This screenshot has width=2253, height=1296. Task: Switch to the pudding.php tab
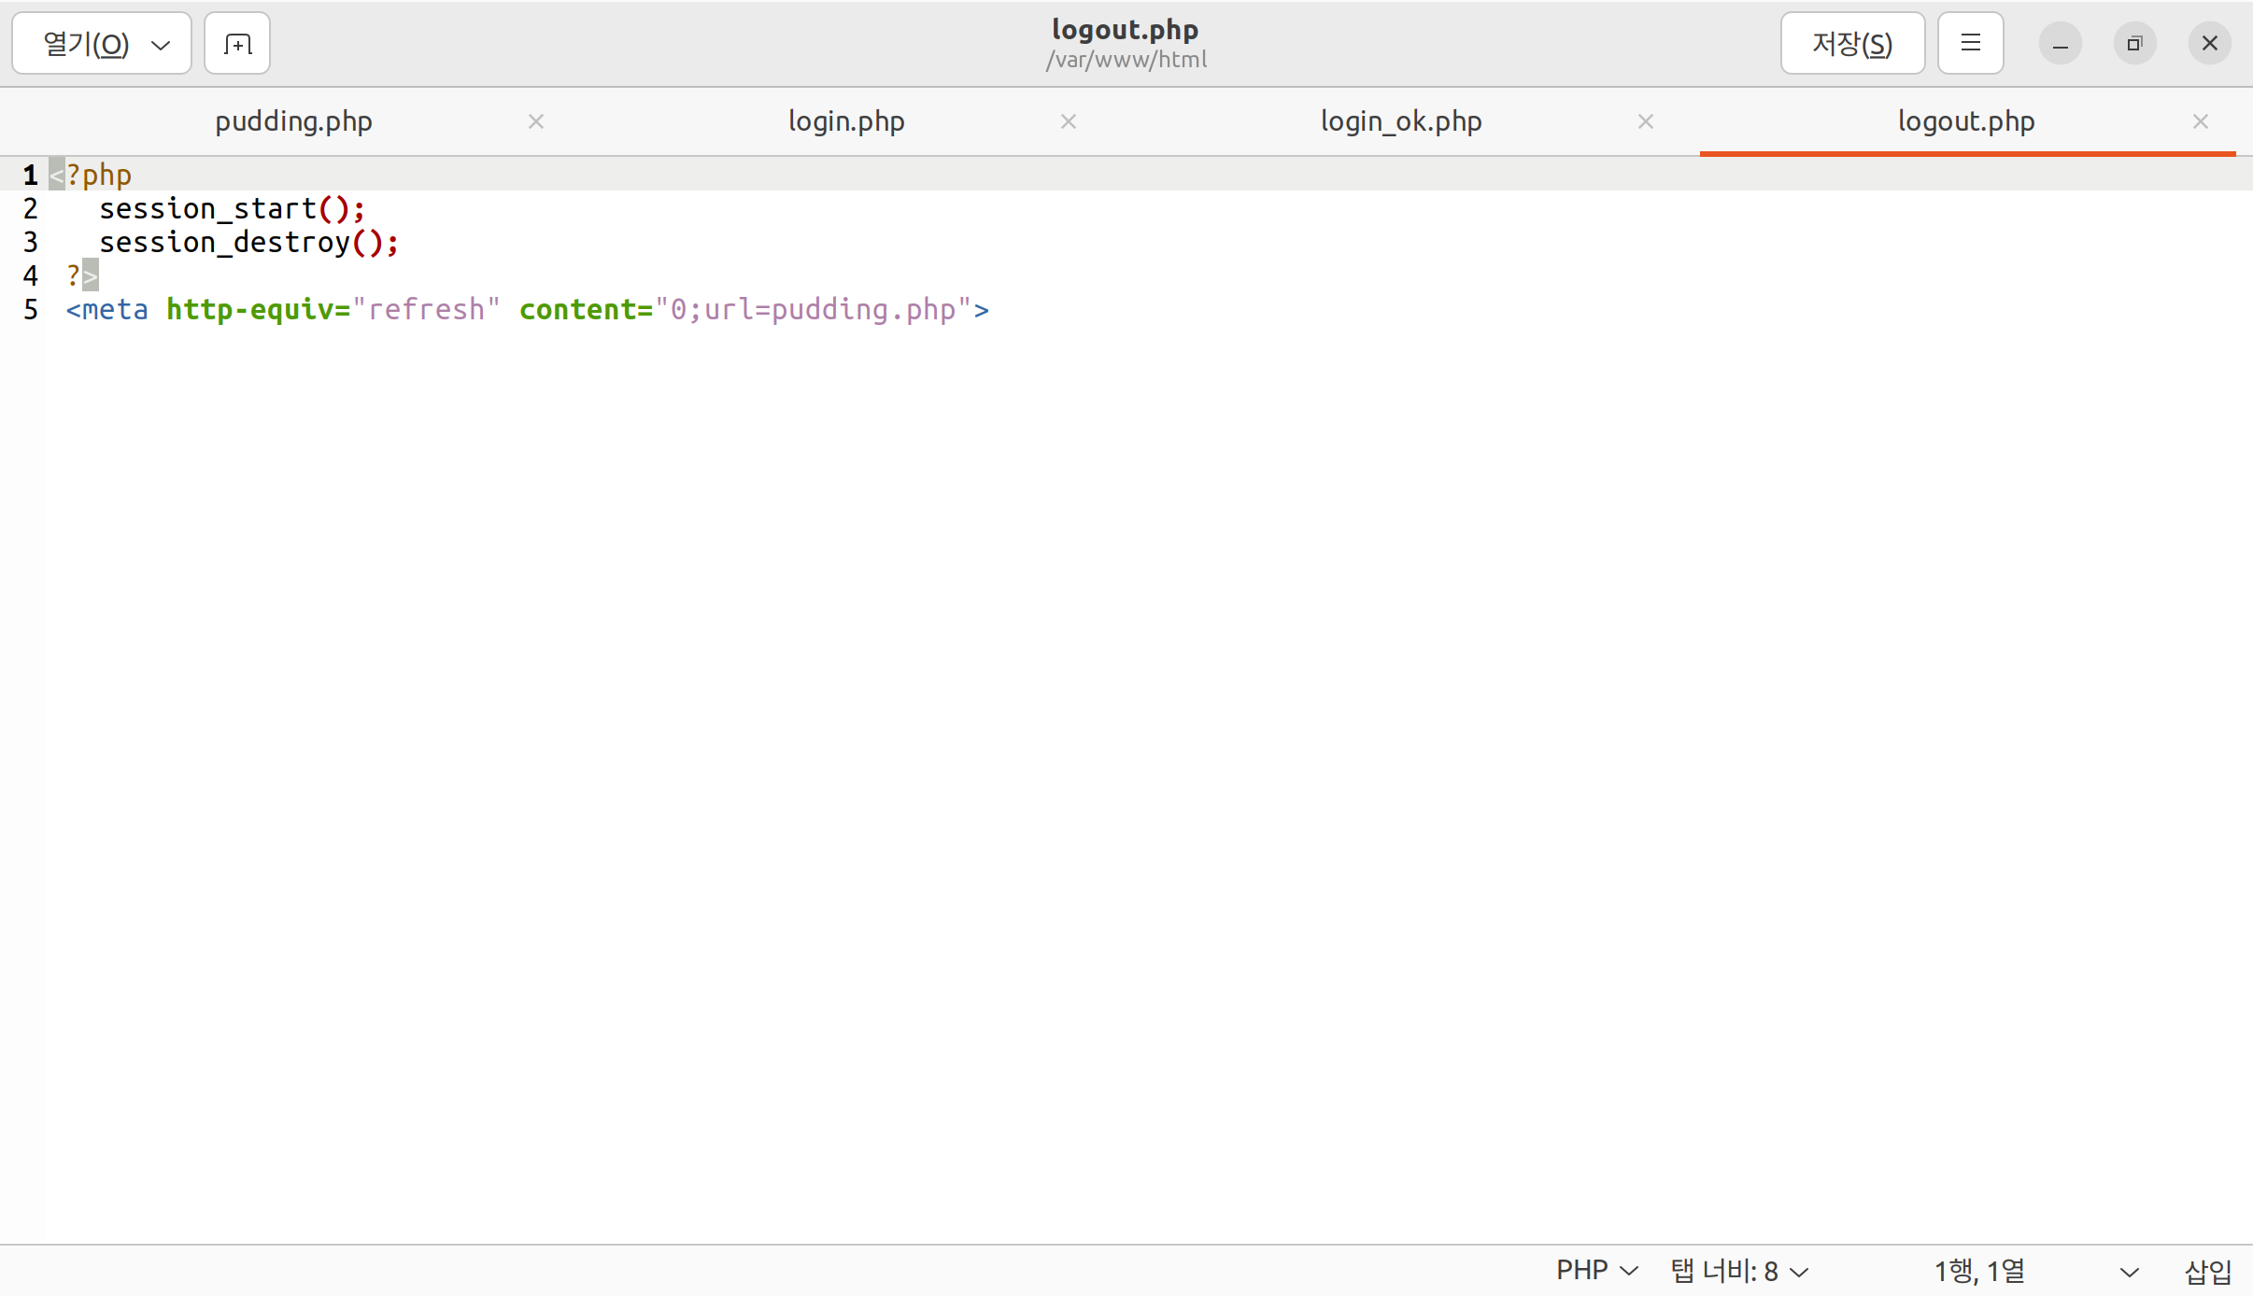click(293, 121)
